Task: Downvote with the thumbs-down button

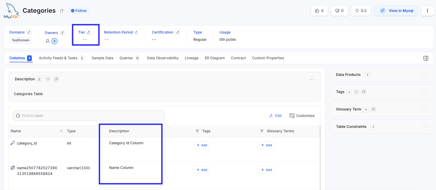Action: [x=339, y=11]
